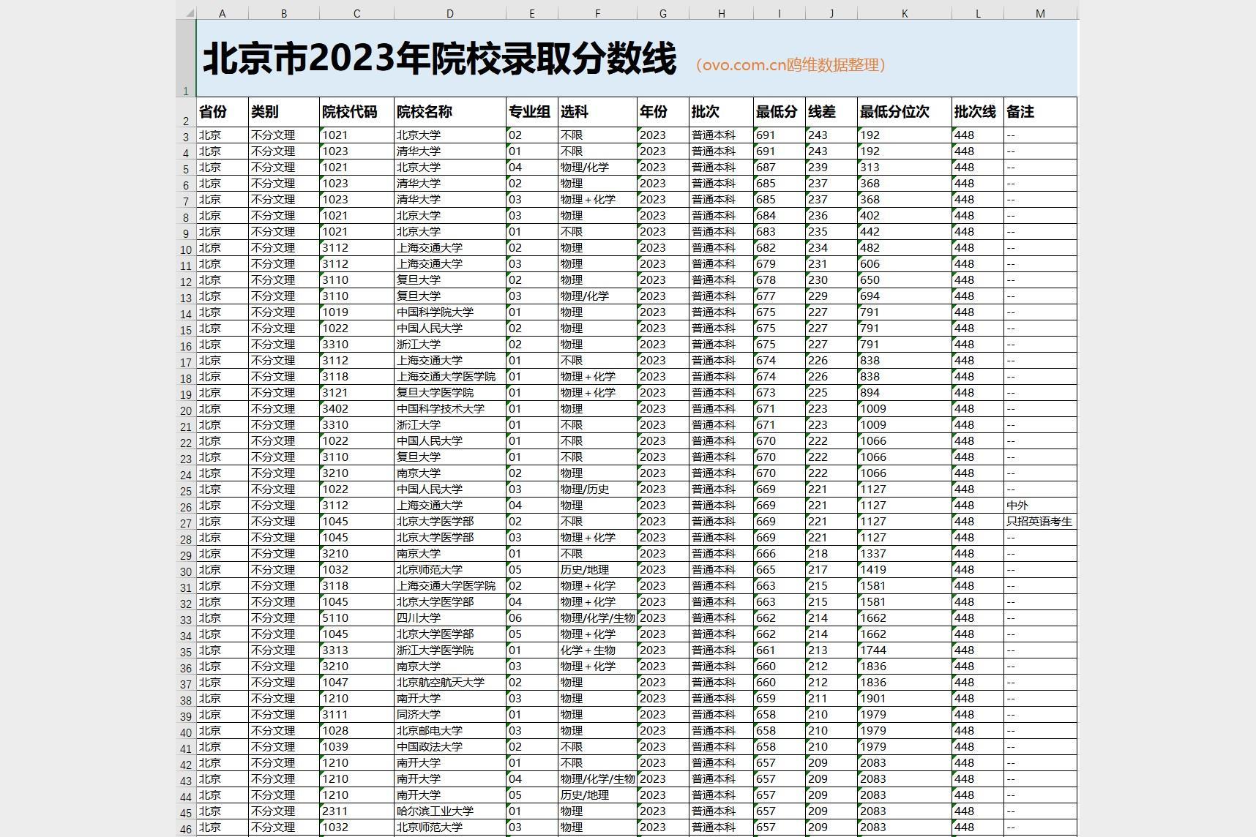Click the 选科 header cell
The image size is (1256, 837).
click(597, 112)
